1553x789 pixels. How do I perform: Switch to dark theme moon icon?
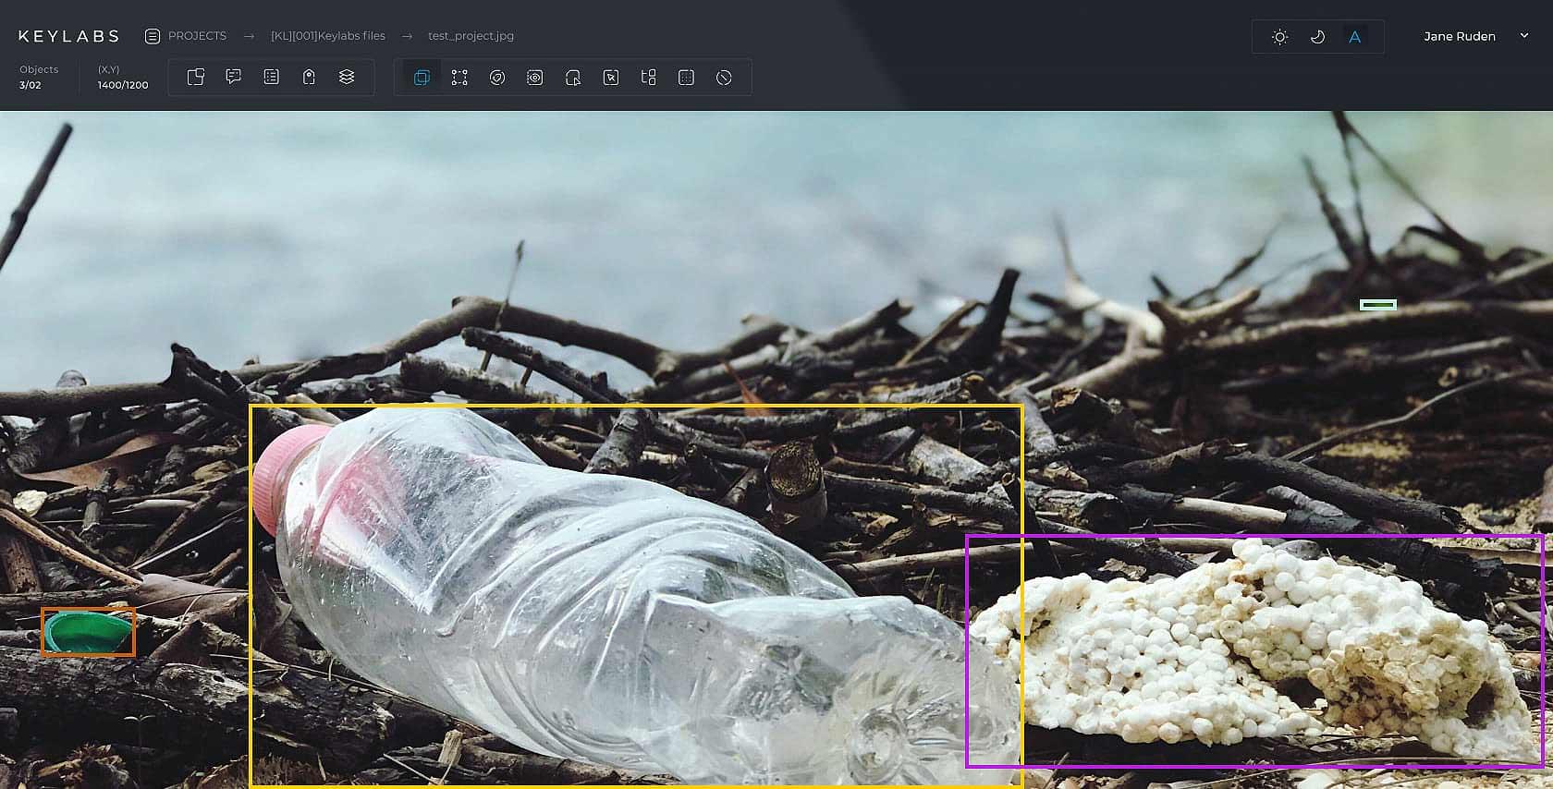point(1317,37)
